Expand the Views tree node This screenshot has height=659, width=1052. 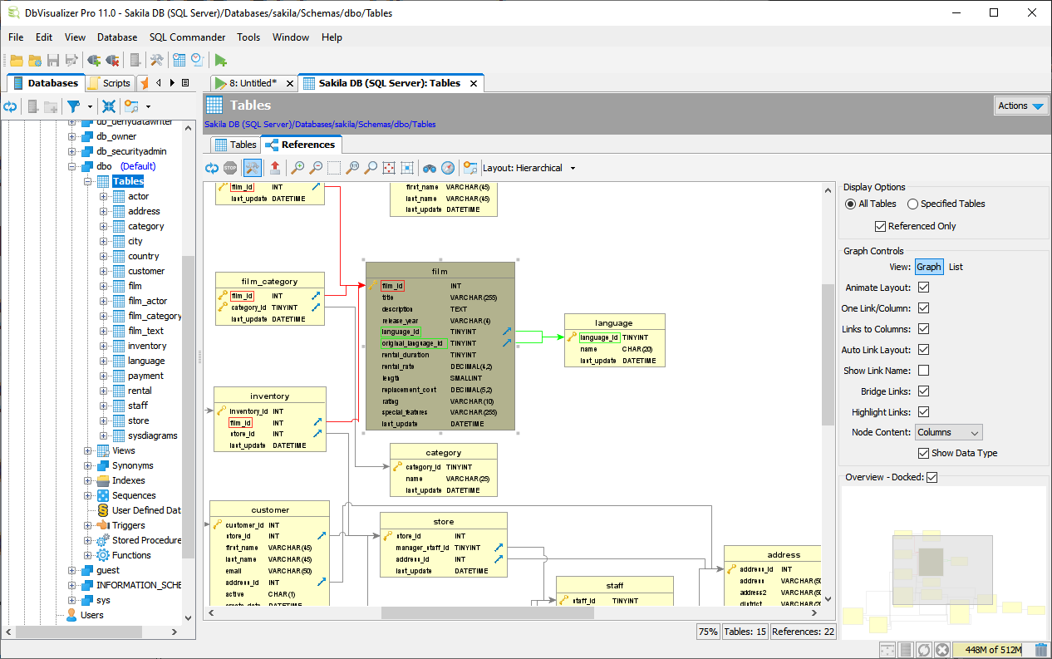(x=87, y=450)
